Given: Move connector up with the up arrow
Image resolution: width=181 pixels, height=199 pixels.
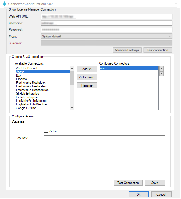Looking at the screenshot, I should [162, 68].
